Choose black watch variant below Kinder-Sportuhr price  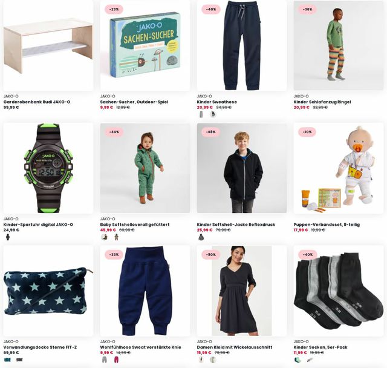(8, 237)
